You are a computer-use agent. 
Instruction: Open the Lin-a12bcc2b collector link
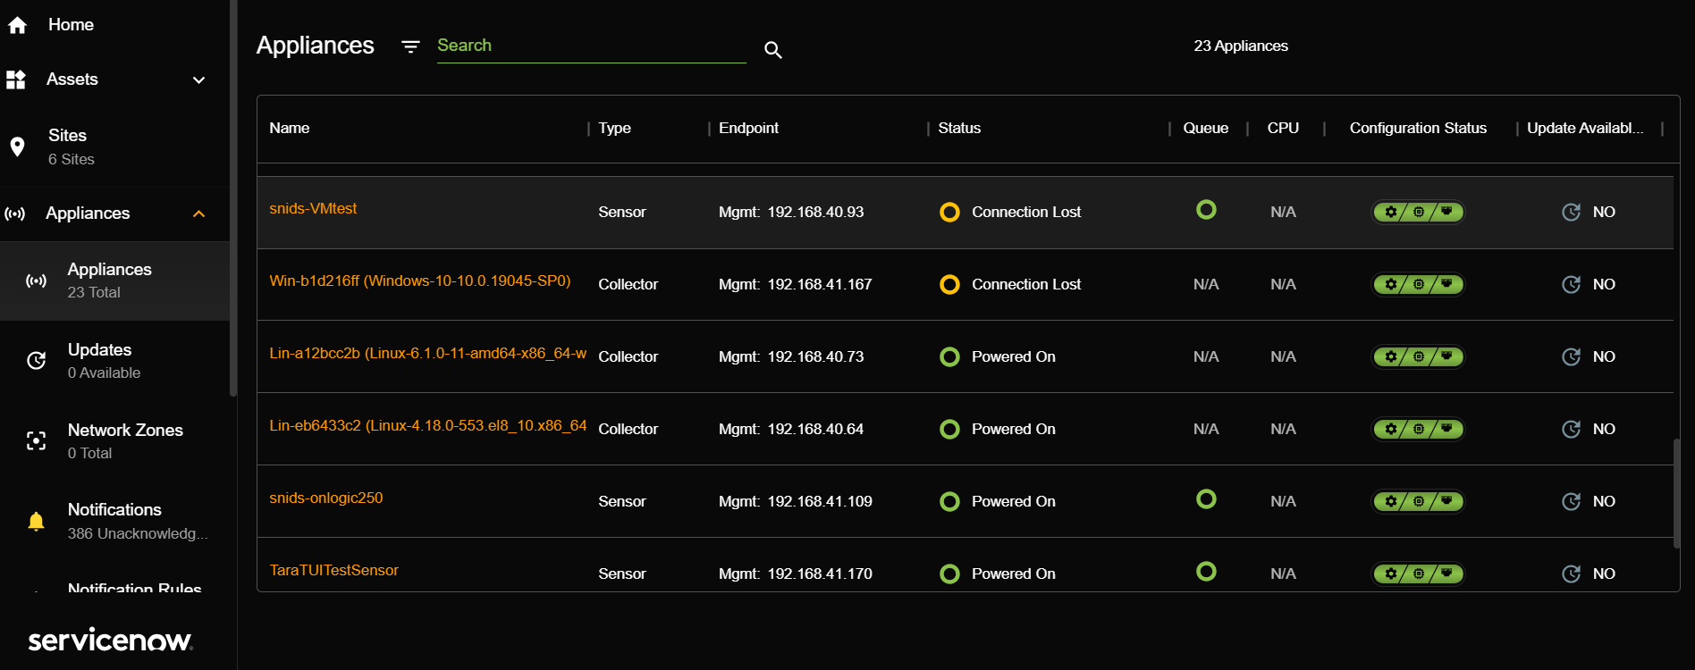coord(428,353)
